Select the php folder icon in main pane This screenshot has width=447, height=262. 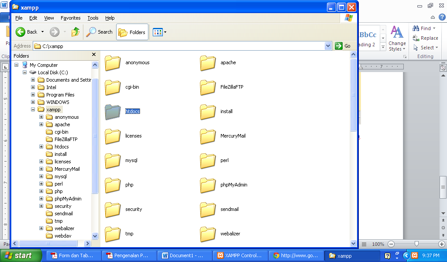113,185
